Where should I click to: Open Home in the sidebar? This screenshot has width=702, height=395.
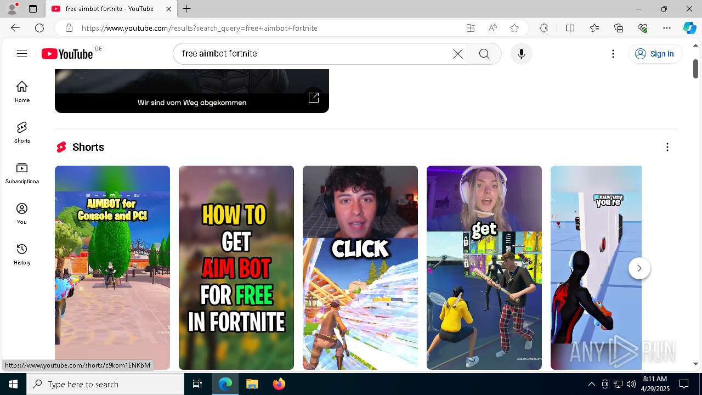coord(22,92)
